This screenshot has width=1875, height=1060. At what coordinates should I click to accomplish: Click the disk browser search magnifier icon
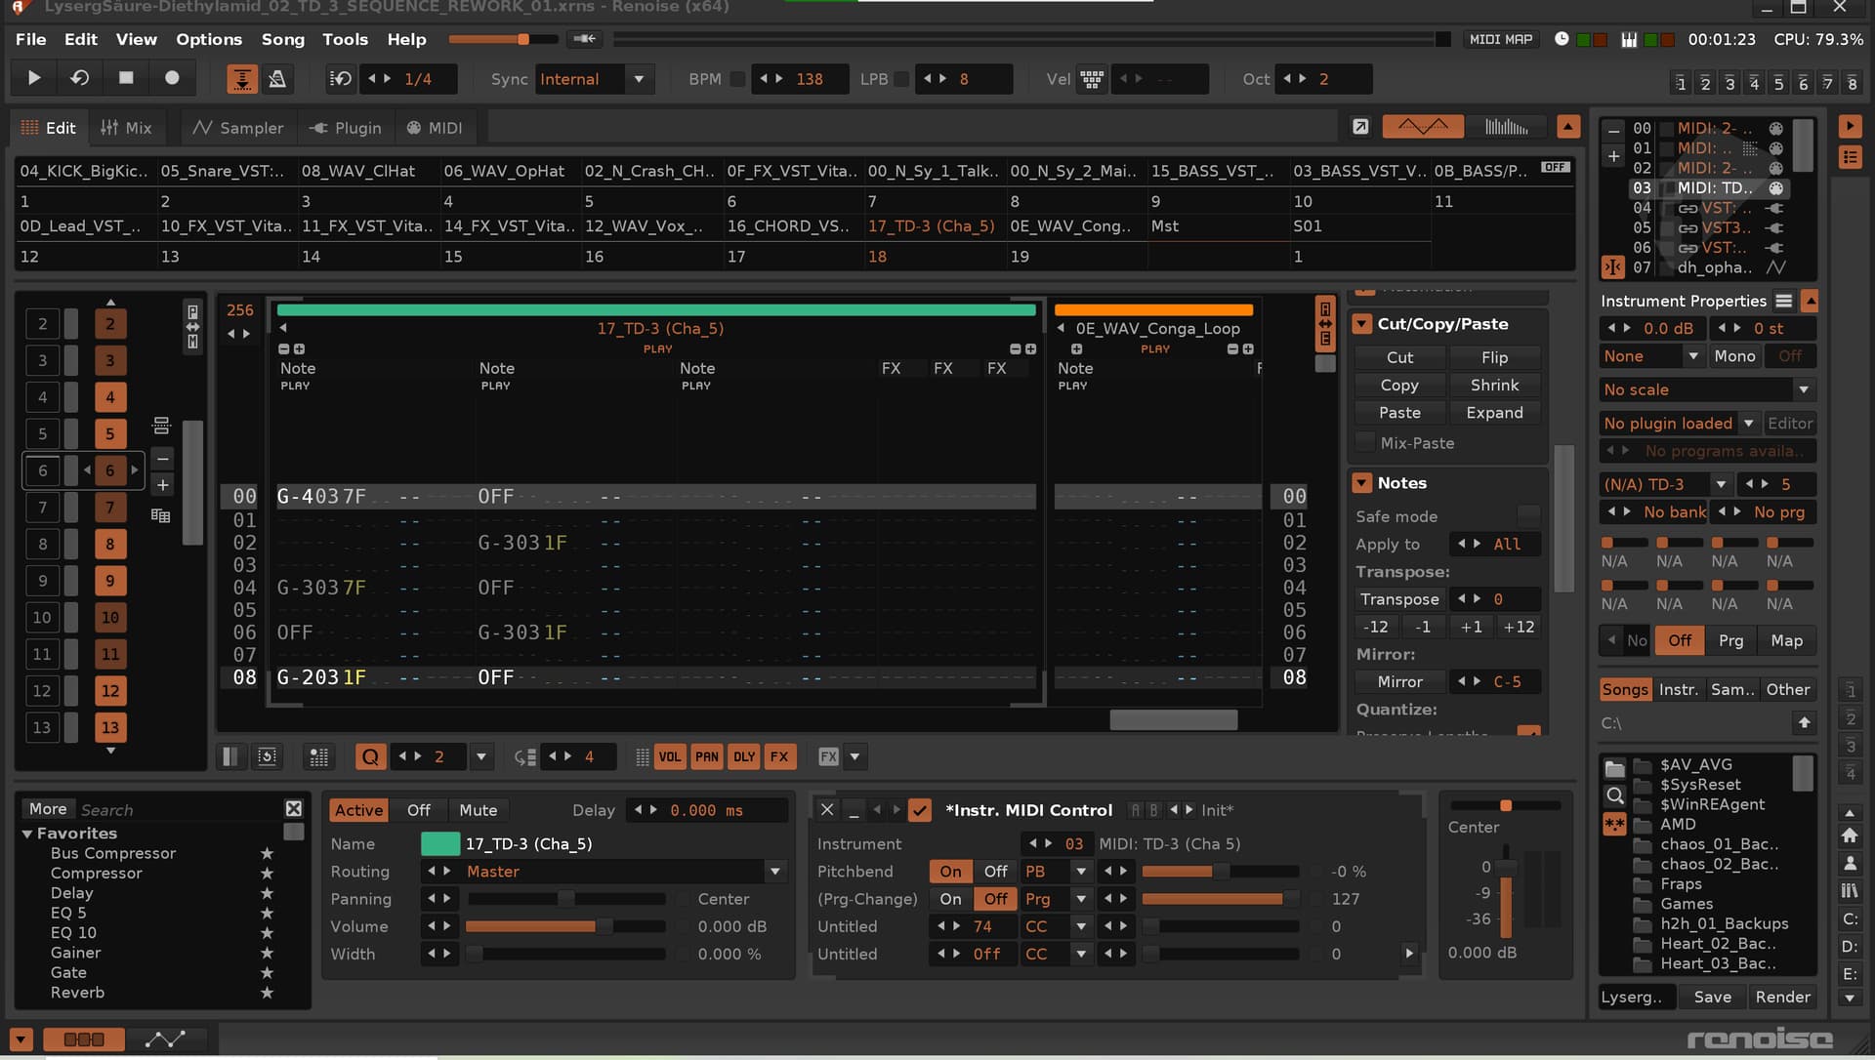point(1614,795)
